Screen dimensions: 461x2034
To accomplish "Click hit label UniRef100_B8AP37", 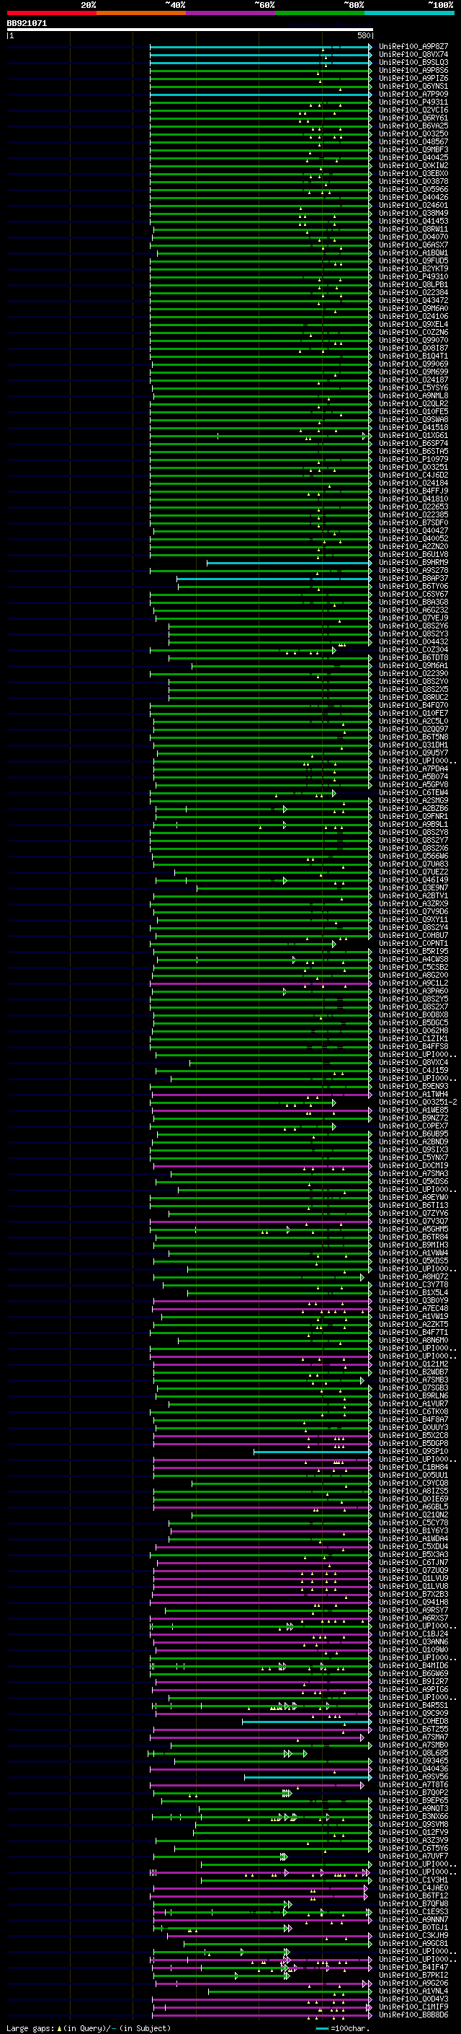I will coord(413,578).
